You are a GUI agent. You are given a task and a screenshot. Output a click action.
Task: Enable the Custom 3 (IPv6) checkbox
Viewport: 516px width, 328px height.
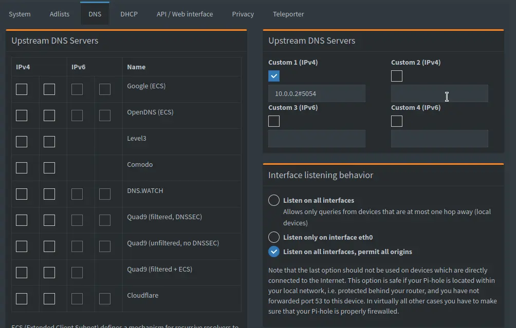point(274,121)
